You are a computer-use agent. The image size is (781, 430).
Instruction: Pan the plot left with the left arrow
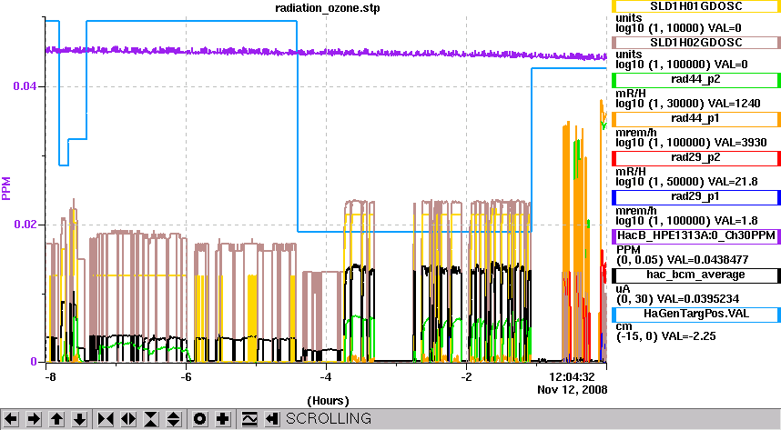10,419
